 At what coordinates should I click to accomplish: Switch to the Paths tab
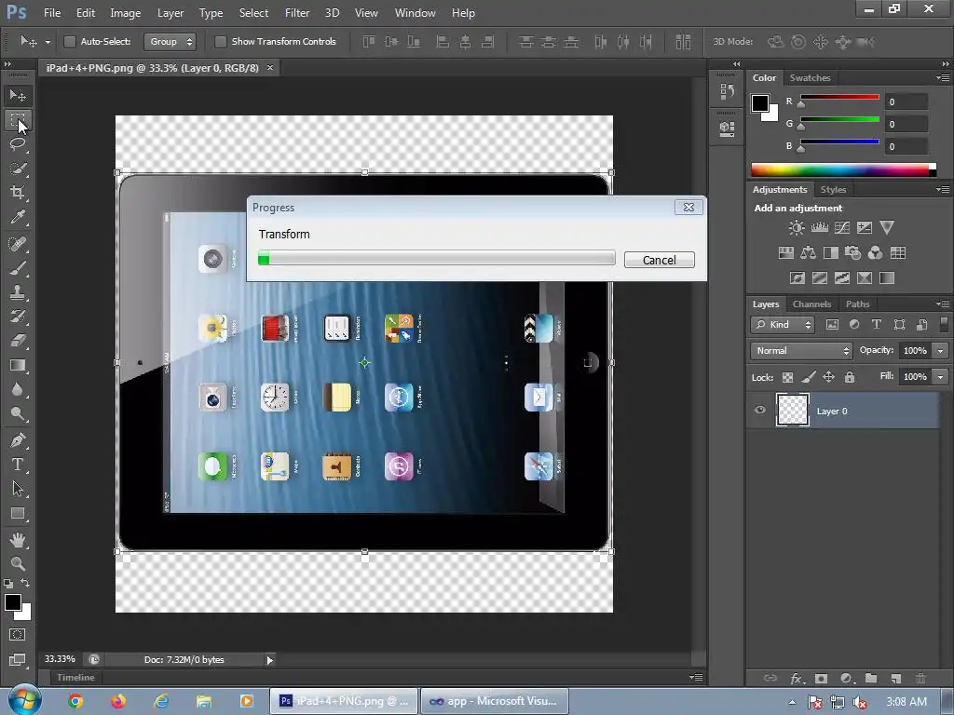(x=857, y=304)
